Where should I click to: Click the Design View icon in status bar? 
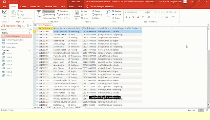207,110
